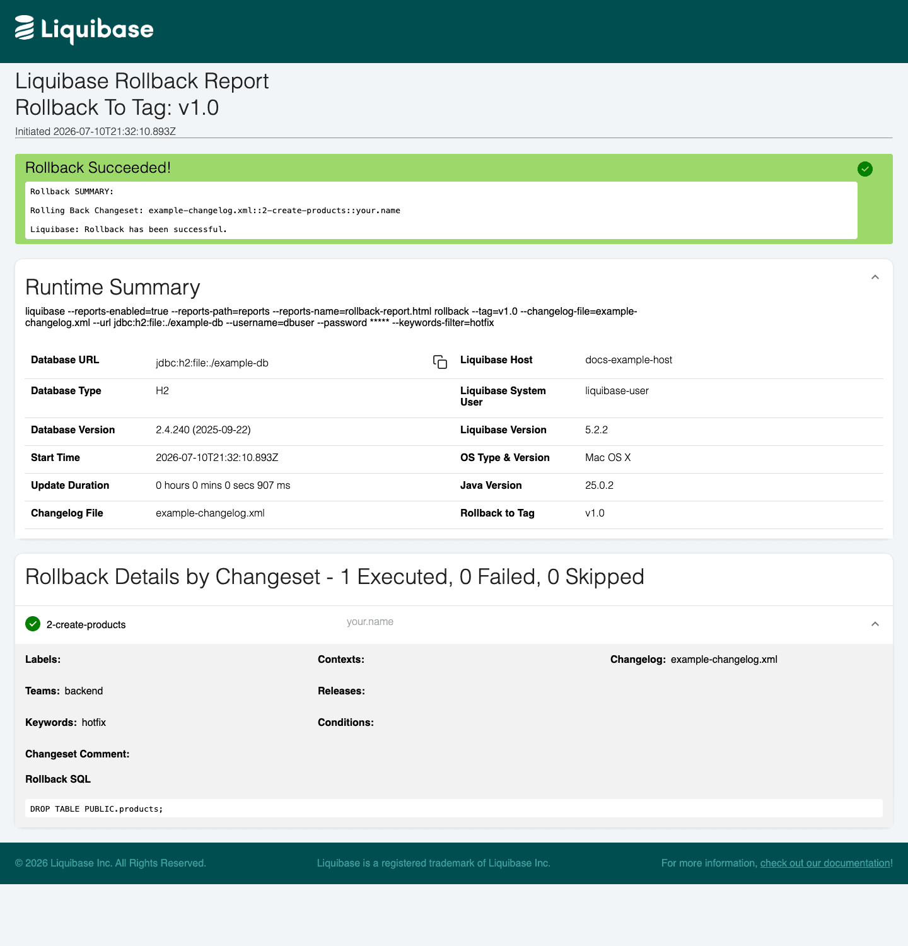Click the Start Time value in Runtime Summary

click(x=217, y=458)
